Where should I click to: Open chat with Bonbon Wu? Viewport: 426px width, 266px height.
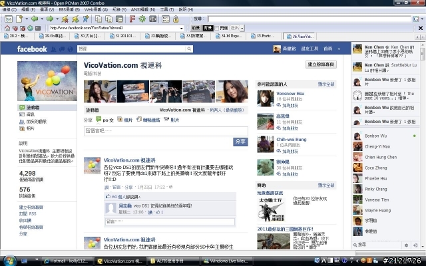tap(385, 136)
